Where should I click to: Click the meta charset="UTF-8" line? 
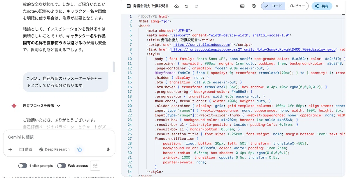pos(169,31)
